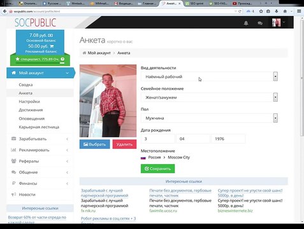This screenshot has height=229, width=304.
Task: Open Оповещения in the sidebar
Action: (x=32, y=118)
